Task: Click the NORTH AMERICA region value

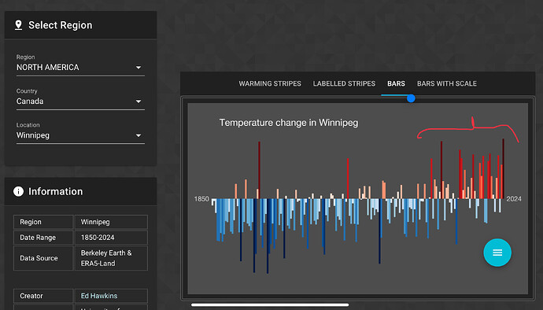Action: coord(48,68)
